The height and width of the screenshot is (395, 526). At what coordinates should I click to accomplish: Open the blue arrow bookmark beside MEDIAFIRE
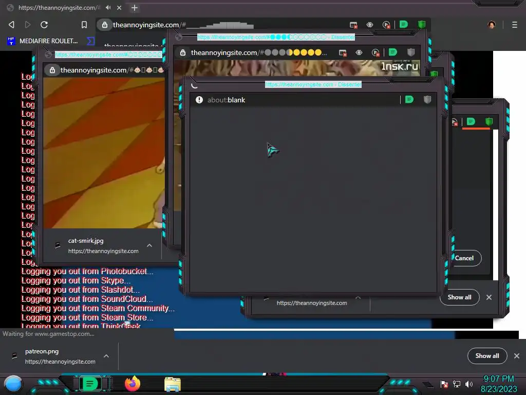pyautogui.click(x=90, y=41)
